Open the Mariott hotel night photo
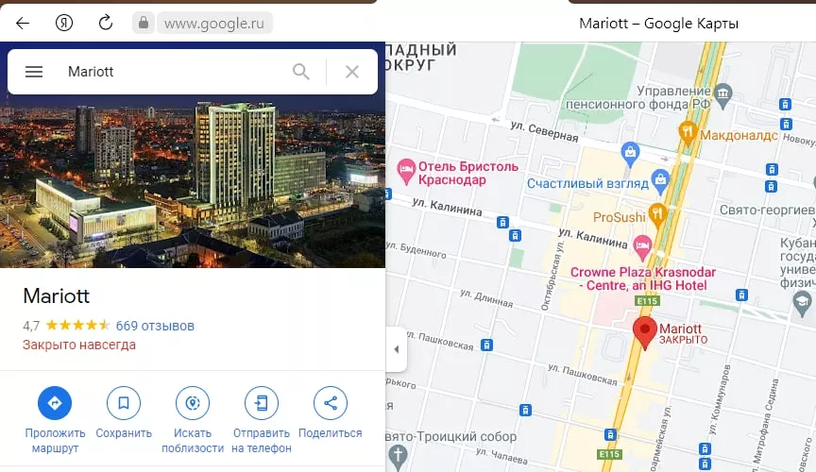 (193, 181)
